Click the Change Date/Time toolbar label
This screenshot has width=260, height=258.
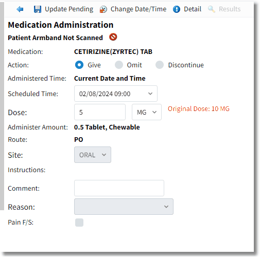(x=138, y=9)
